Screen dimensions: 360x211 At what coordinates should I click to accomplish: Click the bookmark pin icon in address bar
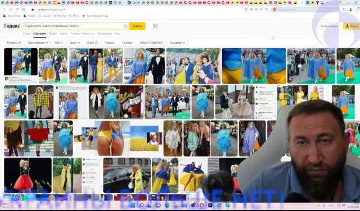(251, 10)
